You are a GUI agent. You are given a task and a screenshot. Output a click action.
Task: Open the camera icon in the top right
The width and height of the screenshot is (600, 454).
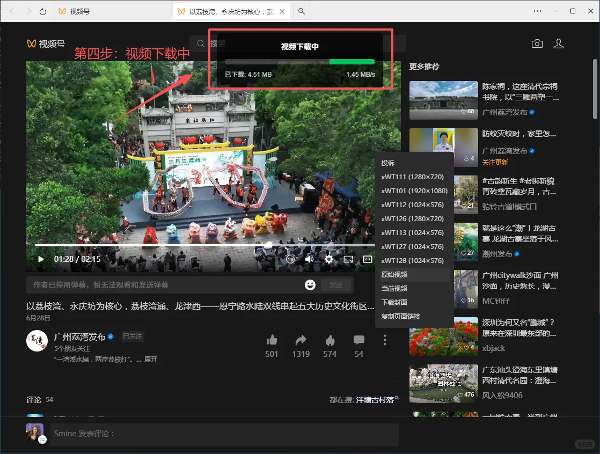(537, 43)
